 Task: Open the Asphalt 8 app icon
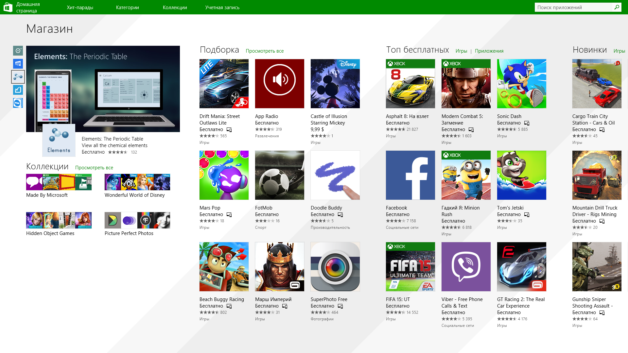point(410,84)
